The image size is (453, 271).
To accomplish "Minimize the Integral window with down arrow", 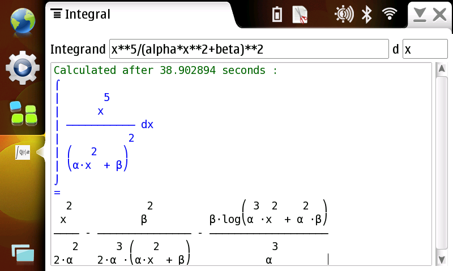I will coord(420,15).
